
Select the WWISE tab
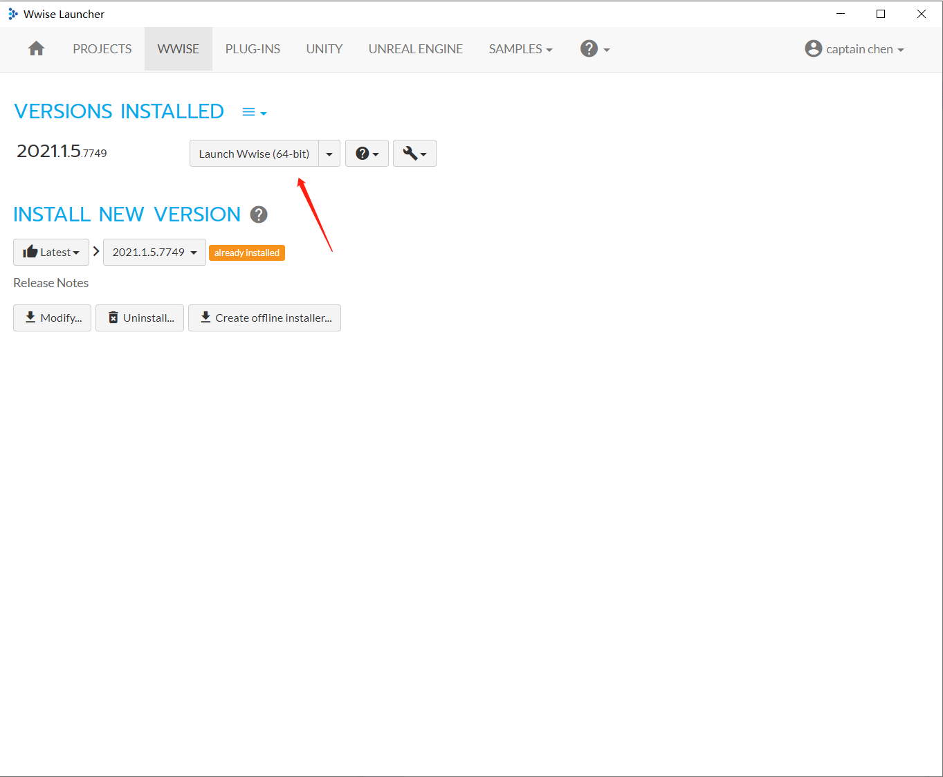point(178,49)
